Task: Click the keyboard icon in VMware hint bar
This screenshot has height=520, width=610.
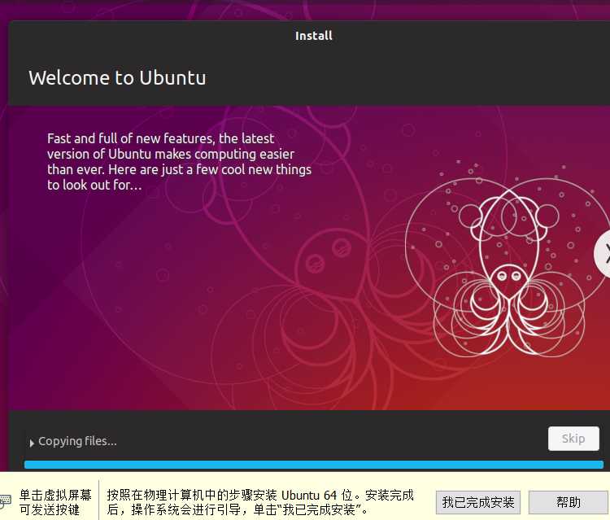Action: pos(5,501)
